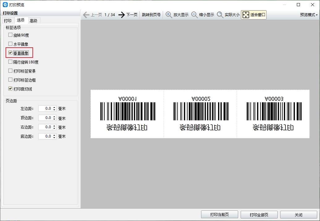Screen dimensions: 320x221
Task: Click the 打印当前页 button
Action: coord(219,215)
